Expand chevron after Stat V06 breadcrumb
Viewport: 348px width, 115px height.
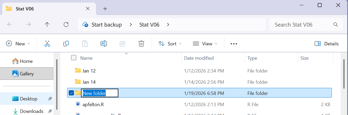(168, 25)
